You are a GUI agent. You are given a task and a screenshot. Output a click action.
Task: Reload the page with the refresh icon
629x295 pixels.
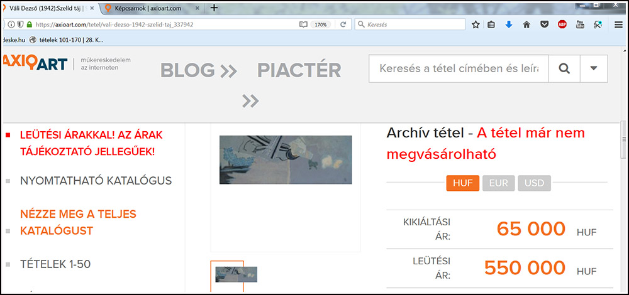pyautogui.click(x=343, y=24)
